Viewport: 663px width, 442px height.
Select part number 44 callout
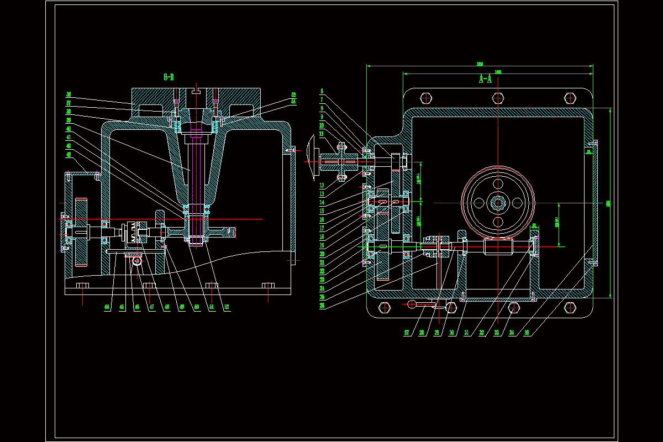click(107, 307)
